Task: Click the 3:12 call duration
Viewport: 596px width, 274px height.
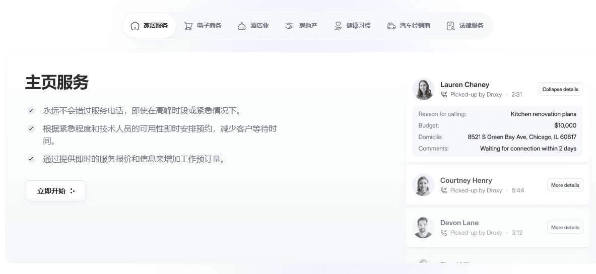Action: (x=517, y=233)
